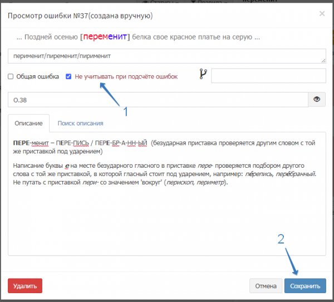334x302 pixels.
Task: Save changes with the "Сохранить" button
Action: pos(305,286)
